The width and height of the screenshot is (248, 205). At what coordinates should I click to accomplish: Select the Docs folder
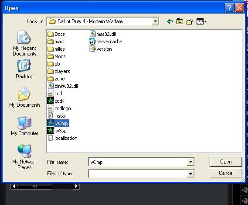click(56, 34)
